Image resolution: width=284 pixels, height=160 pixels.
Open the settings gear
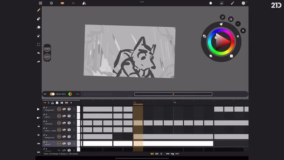51,3
